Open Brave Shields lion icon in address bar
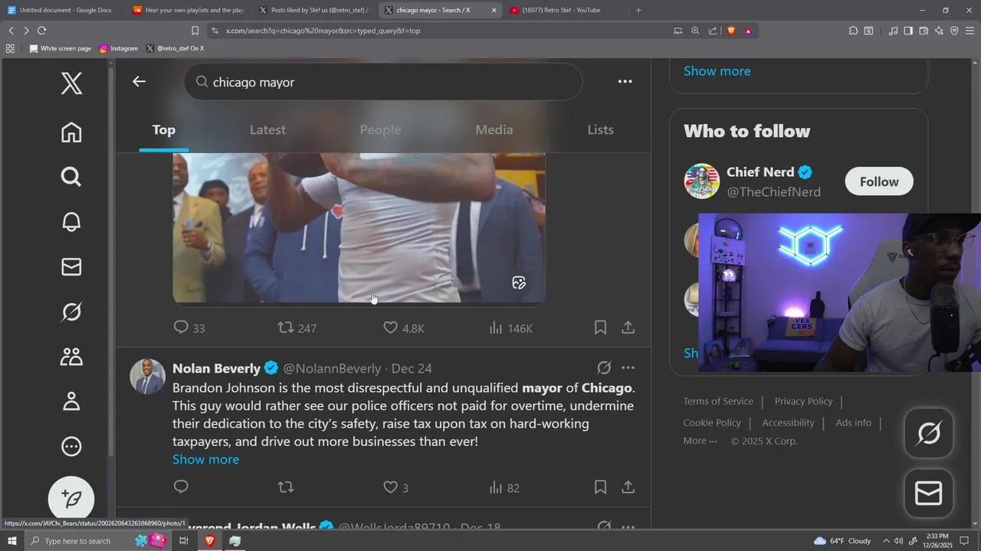Screen dimensions: 981x551 730,31
